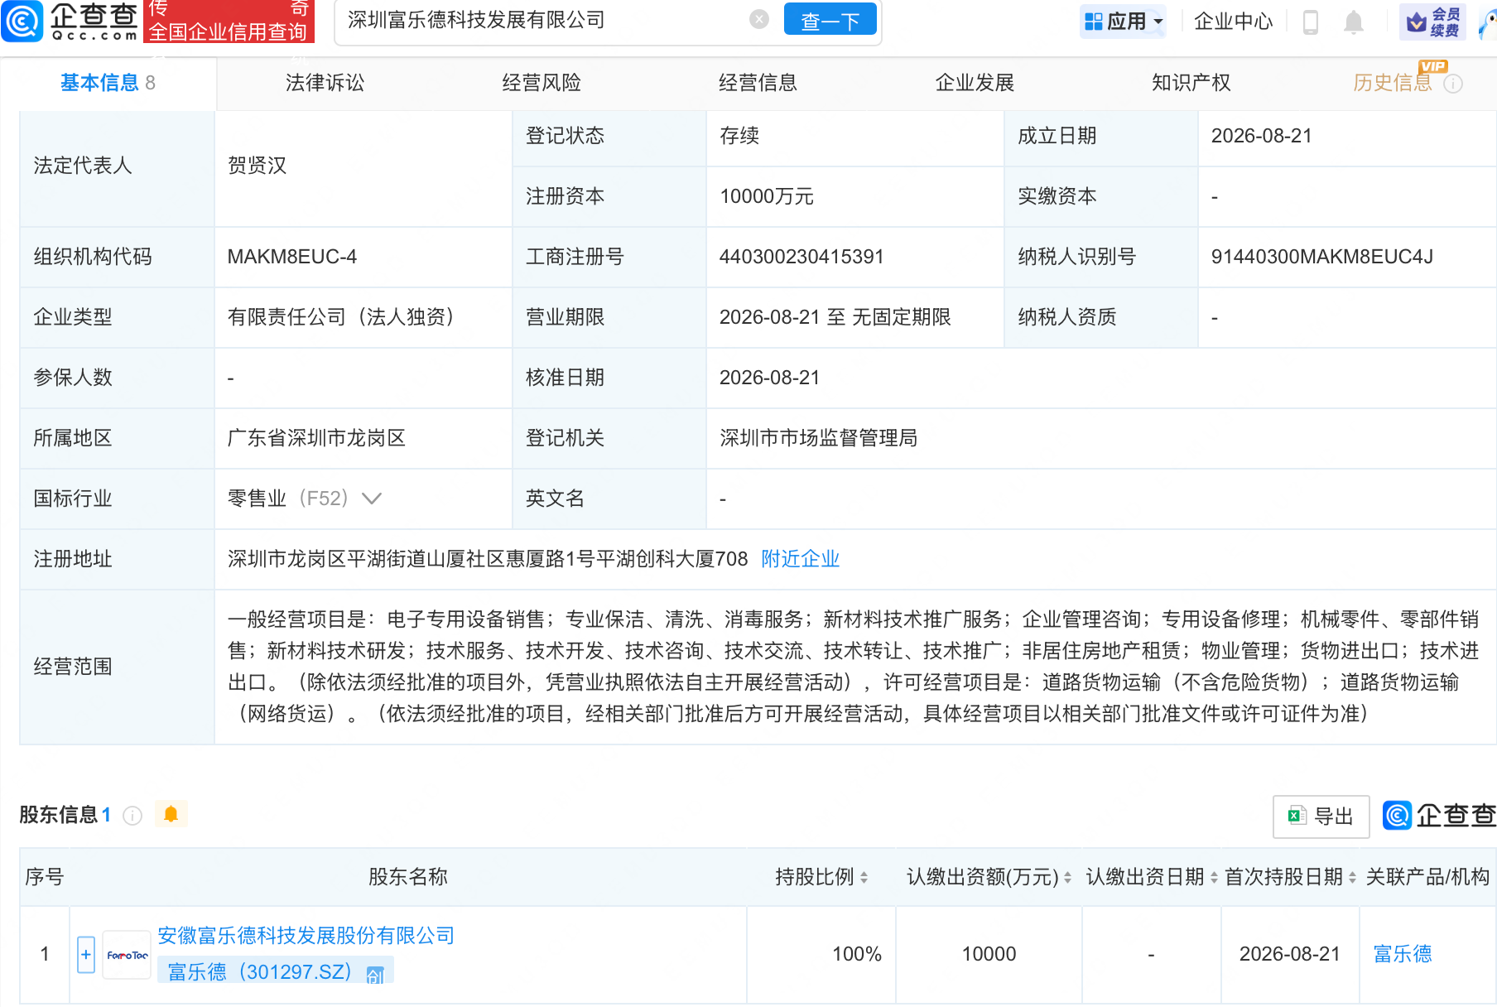Click the 查一下 search button
The width and height of the screenshot is (1497, 1007).
pos(830,21)
